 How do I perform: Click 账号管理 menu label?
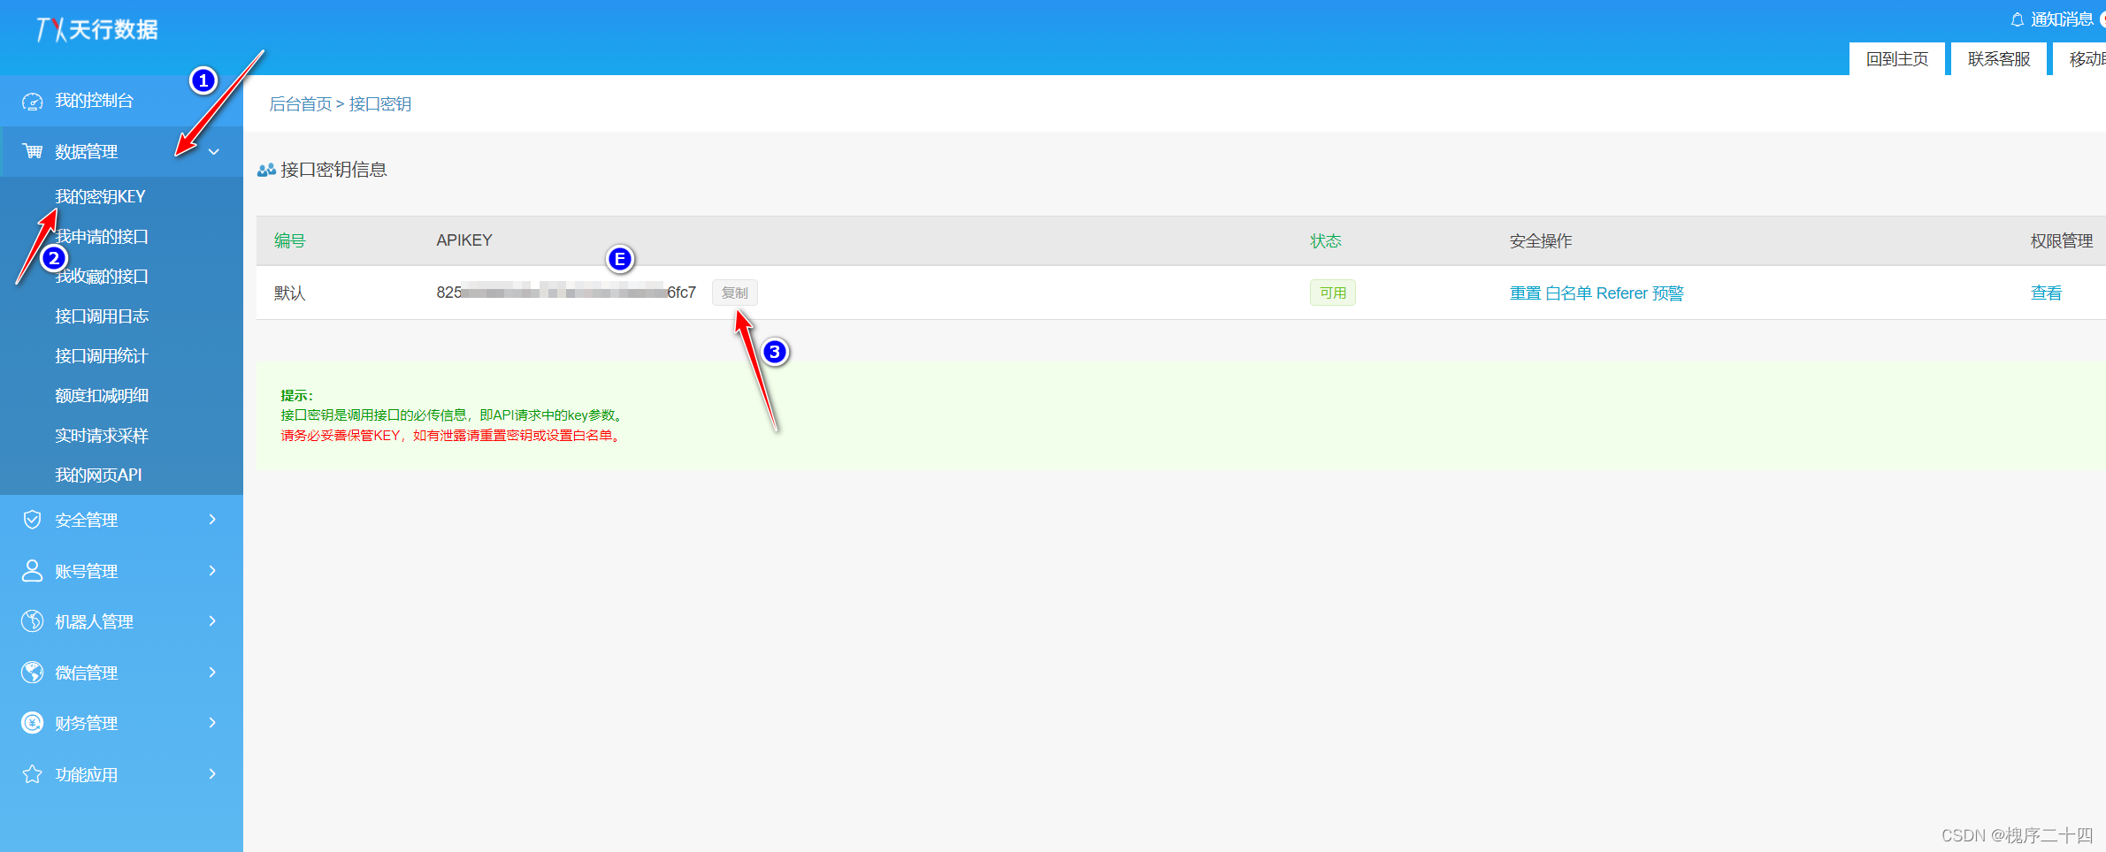pos(86,572)
